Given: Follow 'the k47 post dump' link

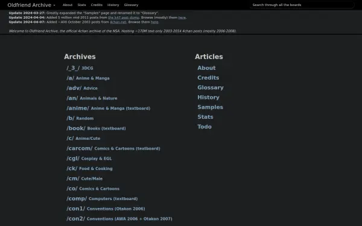Looking at the screenshot, I should (124, 17).
